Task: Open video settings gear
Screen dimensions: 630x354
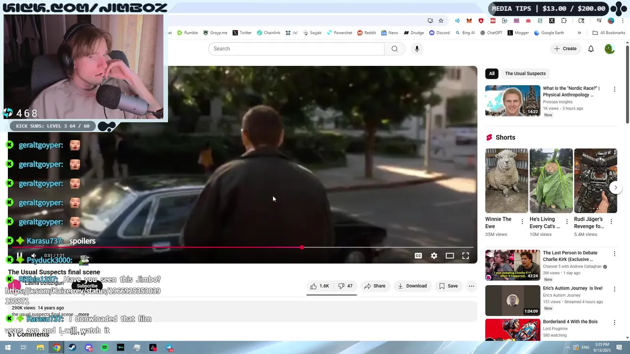Action: pos(434,256)
